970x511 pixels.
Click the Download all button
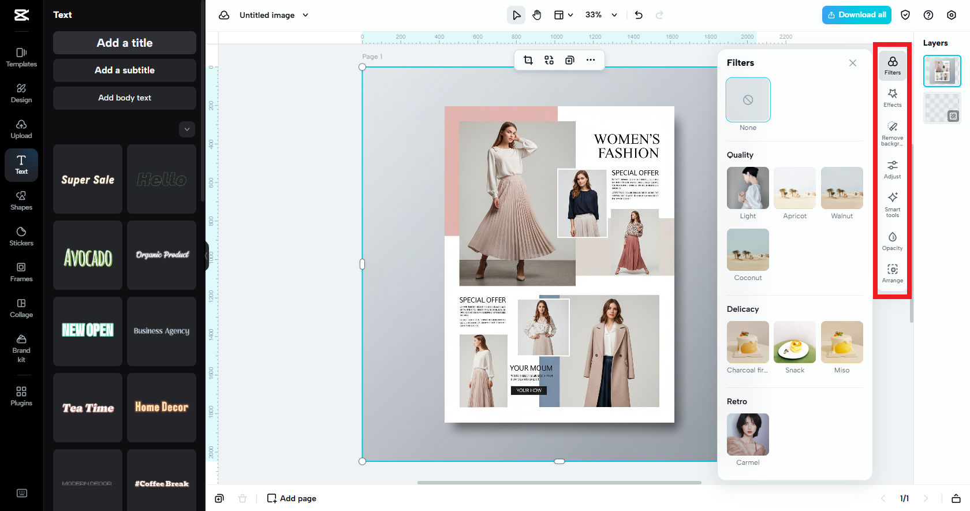pos(856,15)
